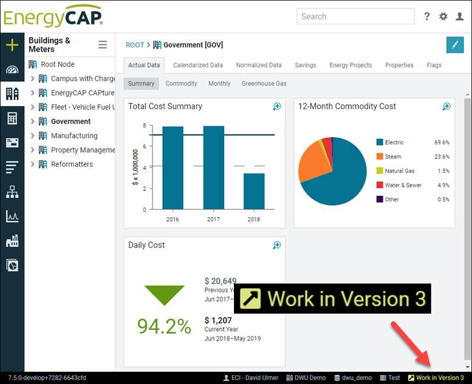
Task: Click the green plus add icon
Action: (12, 45)
